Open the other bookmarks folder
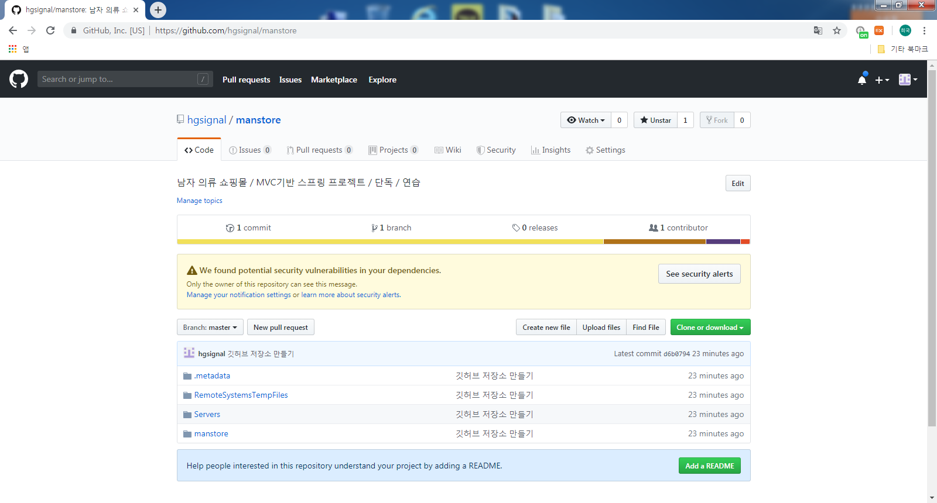 tap(902, 49)
